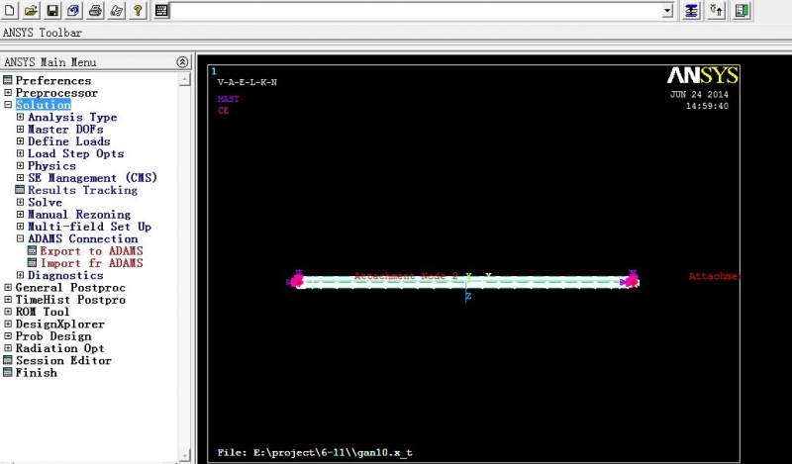
Task: Click the pink constraint marker at beam's left end
Action: coord(296,280)
